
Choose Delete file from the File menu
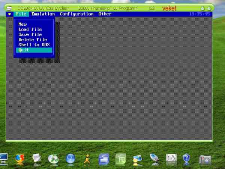point(33,40)
